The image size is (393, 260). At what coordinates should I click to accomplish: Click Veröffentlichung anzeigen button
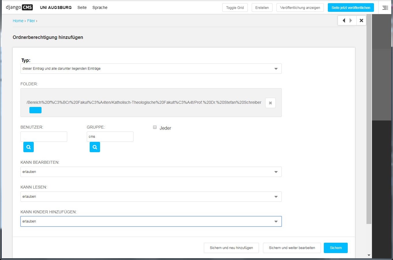[300, 8]
